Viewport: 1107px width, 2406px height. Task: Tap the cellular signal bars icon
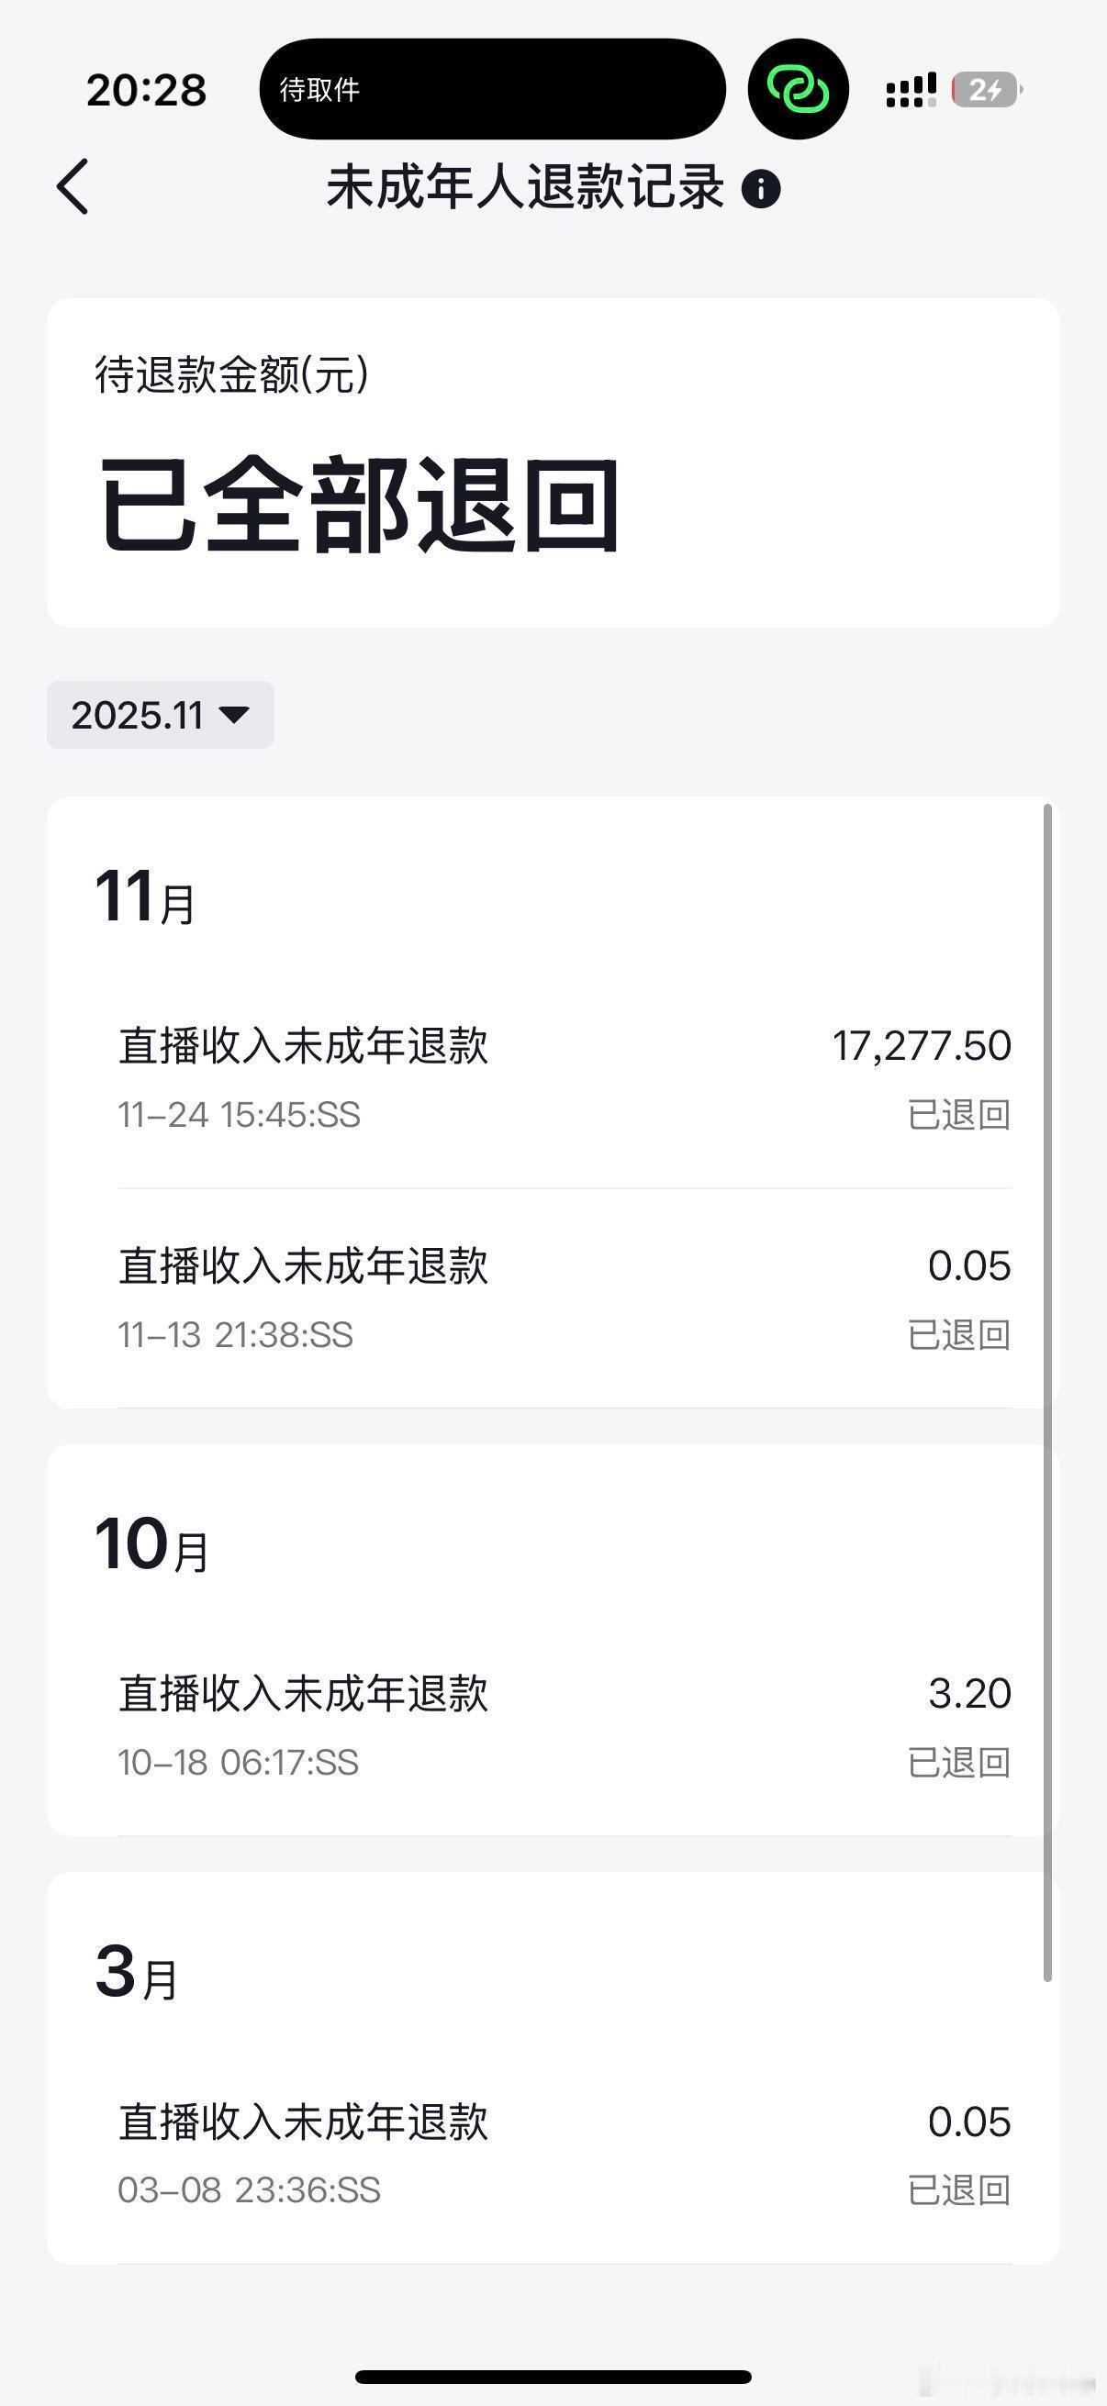tap(911, 90)
